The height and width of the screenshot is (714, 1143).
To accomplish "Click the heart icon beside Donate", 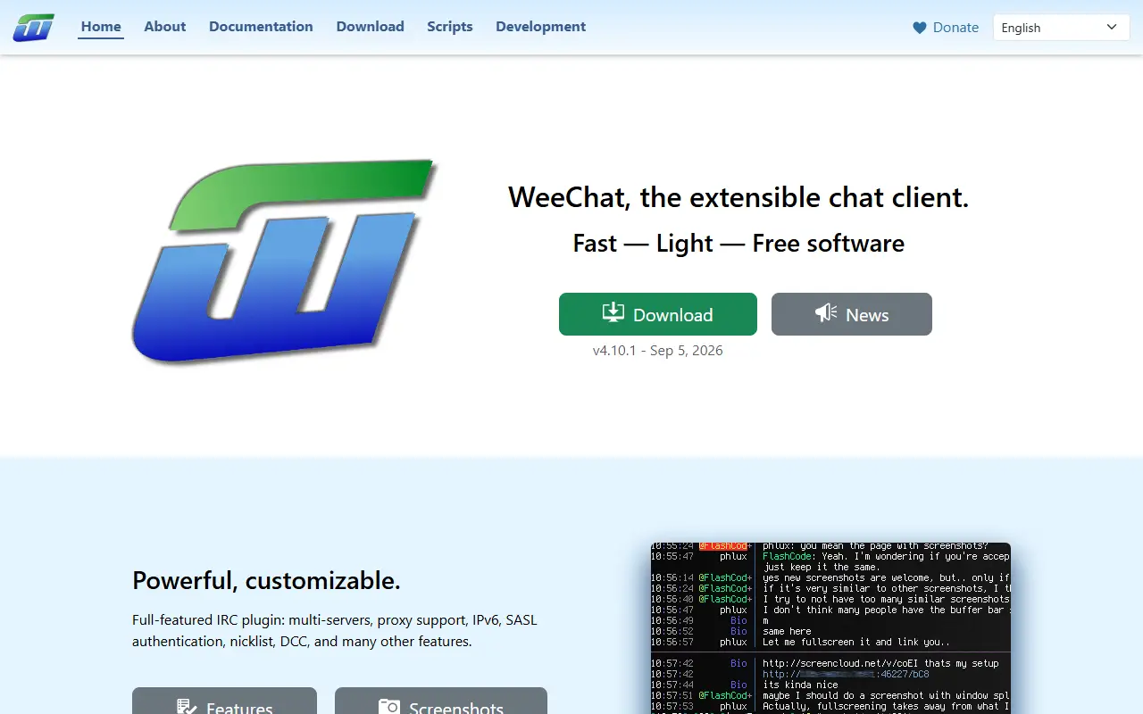I will (x=920, y=28).
